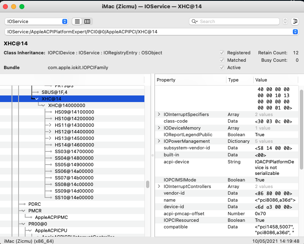Select the acpi-device property row
304x244 pixels.
[226, 167]
